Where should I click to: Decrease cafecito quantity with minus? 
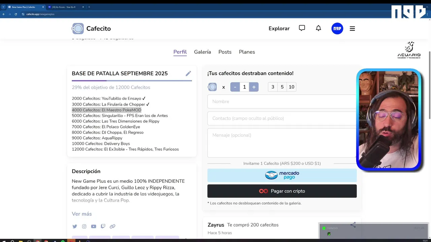[x=235, y=87]
